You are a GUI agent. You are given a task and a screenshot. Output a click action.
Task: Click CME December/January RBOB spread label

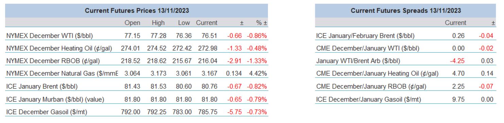[x=371, y=87]
